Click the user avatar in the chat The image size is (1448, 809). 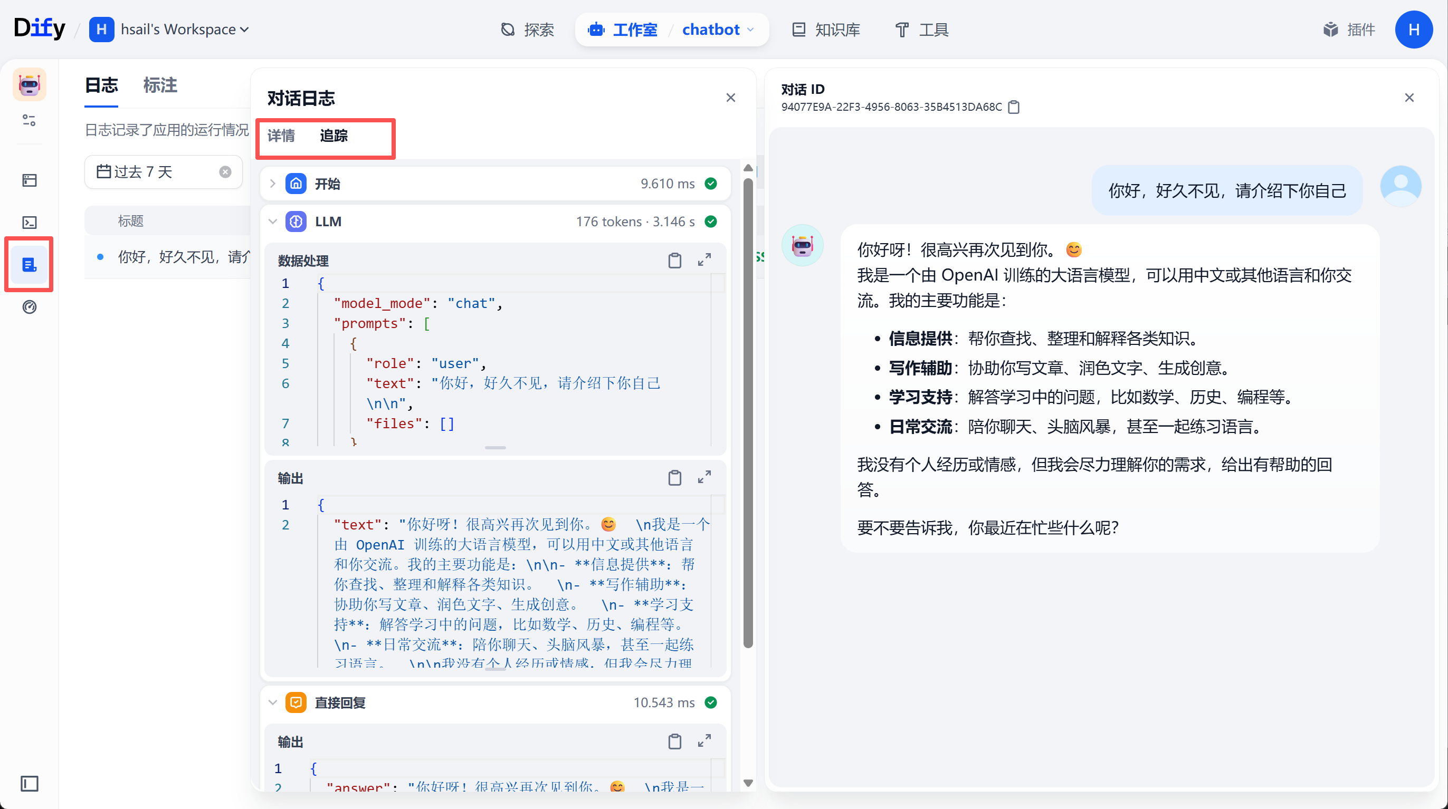(x=1401, y=186)
